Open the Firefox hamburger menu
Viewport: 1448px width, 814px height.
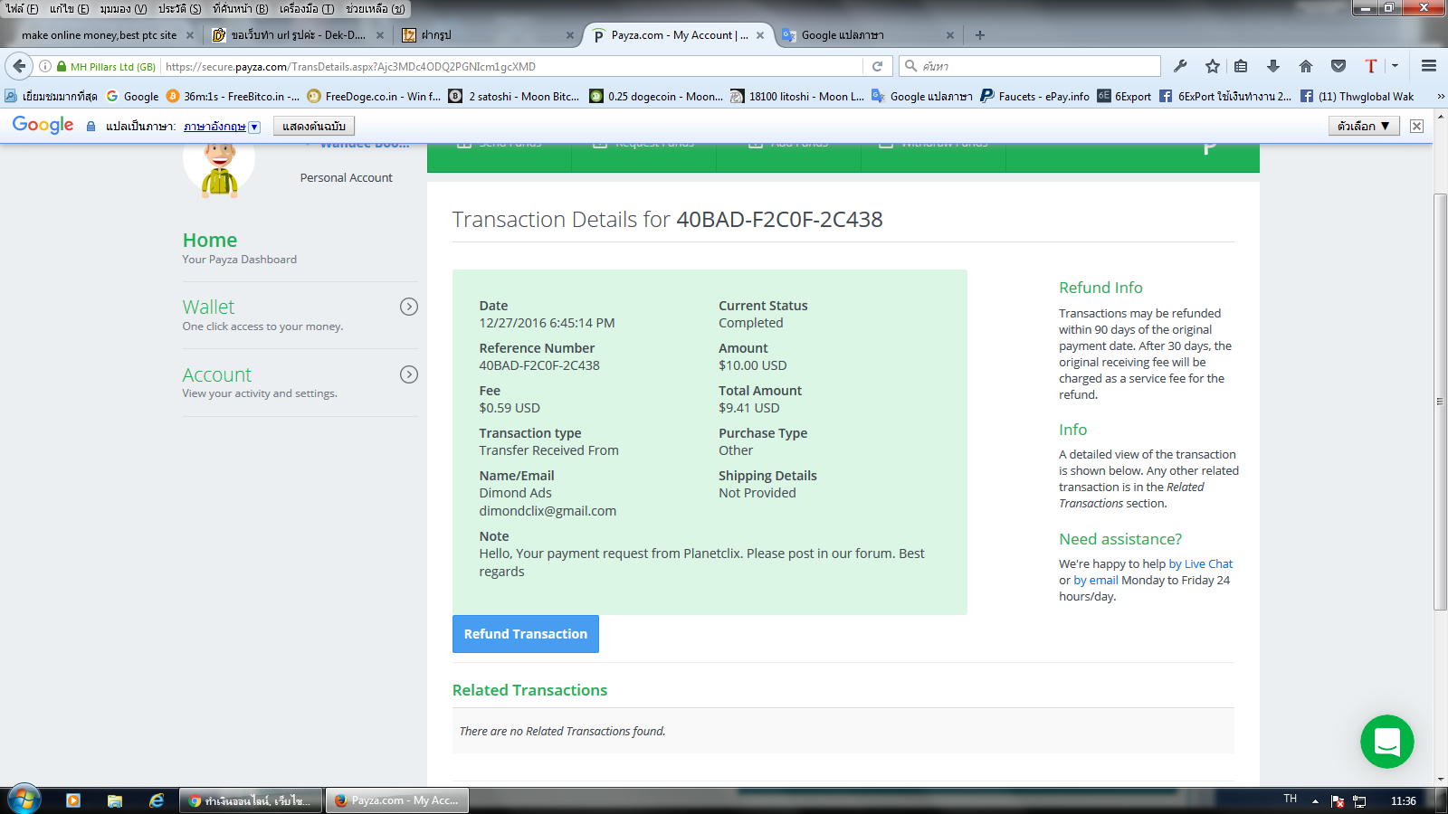[1429, 66]
